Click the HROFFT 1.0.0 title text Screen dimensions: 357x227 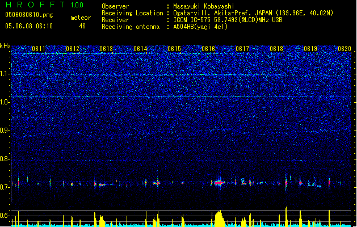[44, 5]
